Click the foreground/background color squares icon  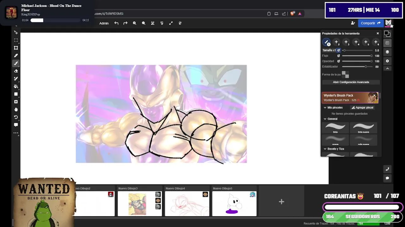point(387,33)
